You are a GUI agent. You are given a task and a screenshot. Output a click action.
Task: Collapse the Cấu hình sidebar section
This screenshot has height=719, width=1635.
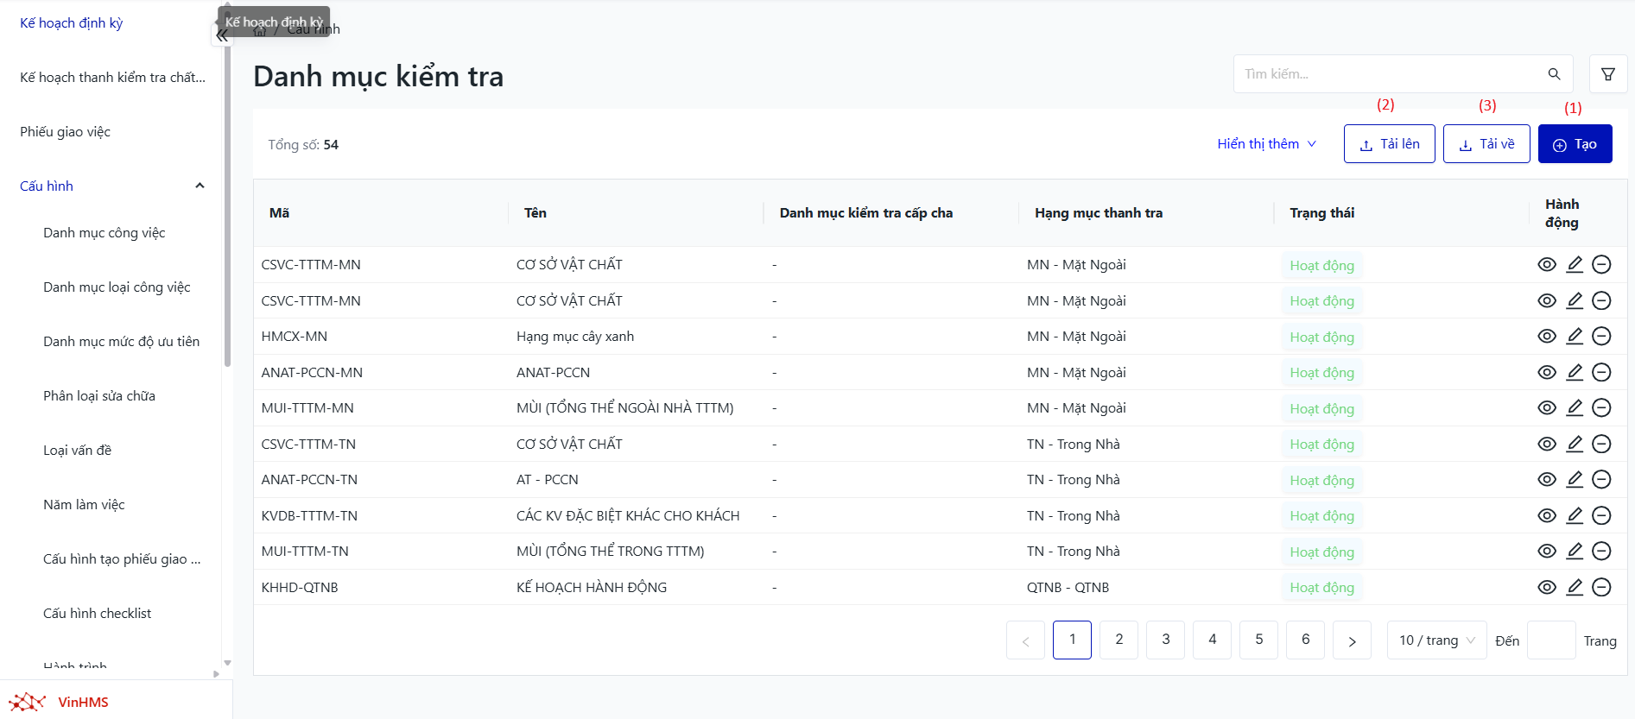pyautogui.click(x=200, y=186)
